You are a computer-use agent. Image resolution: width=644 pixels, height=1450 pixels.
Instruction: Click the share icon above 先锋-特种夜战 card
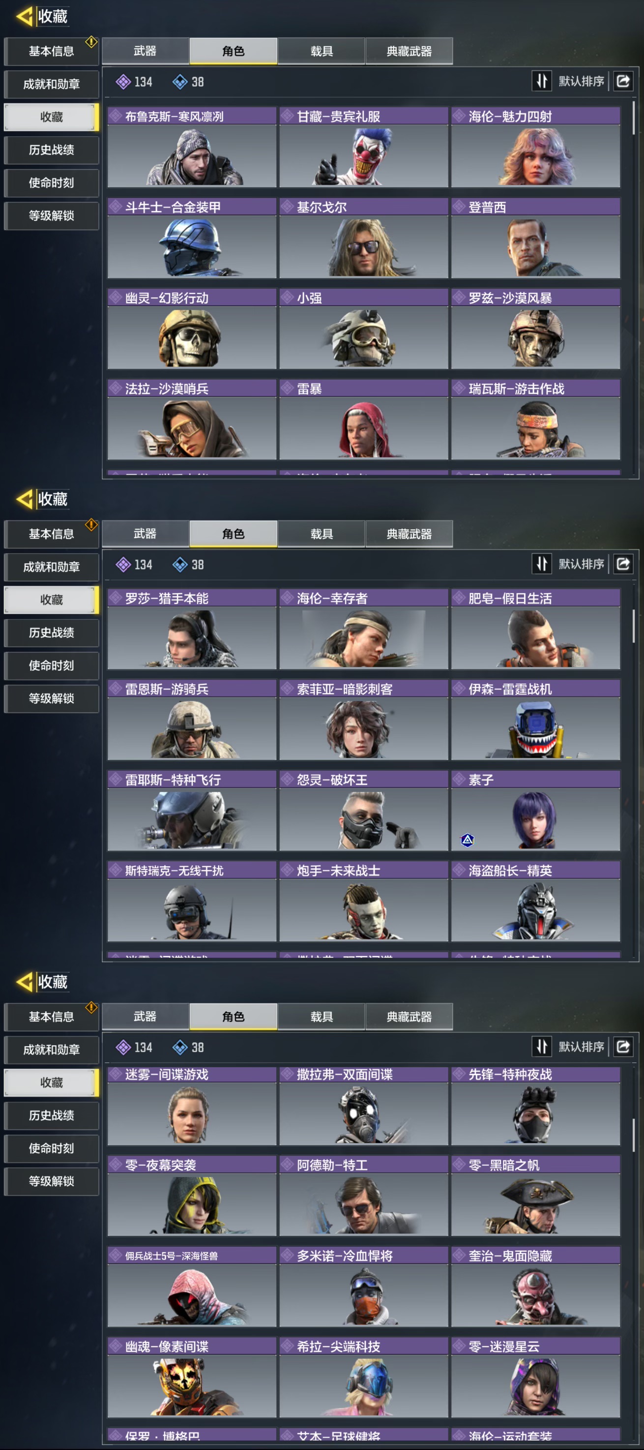tap(623, 1046)
